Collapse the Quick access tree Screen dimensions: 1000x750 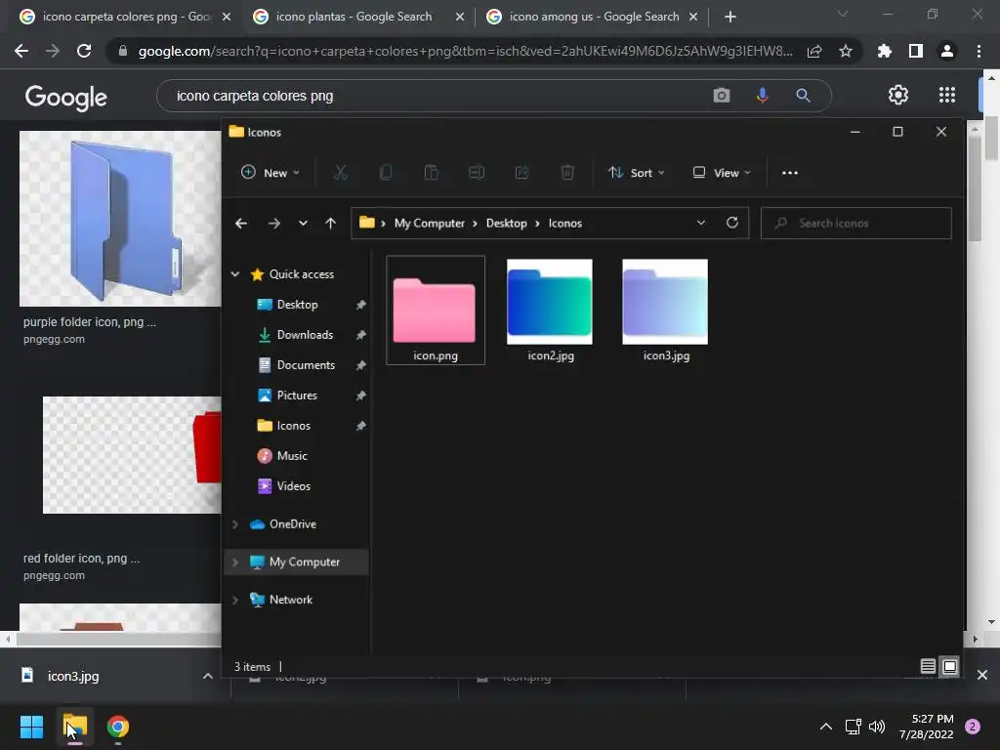235,274
